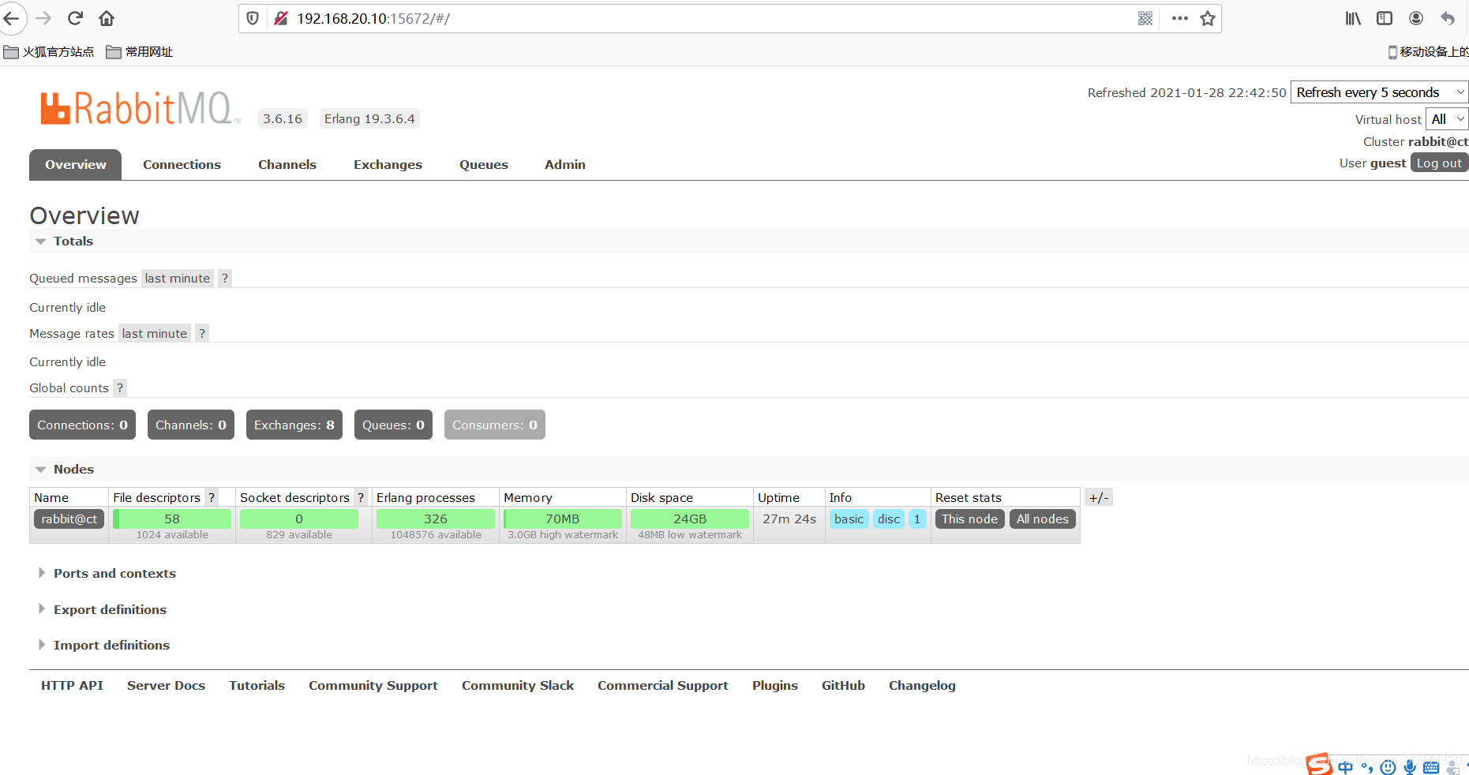Click the Queues: 0 count button

tap(393, 425)
